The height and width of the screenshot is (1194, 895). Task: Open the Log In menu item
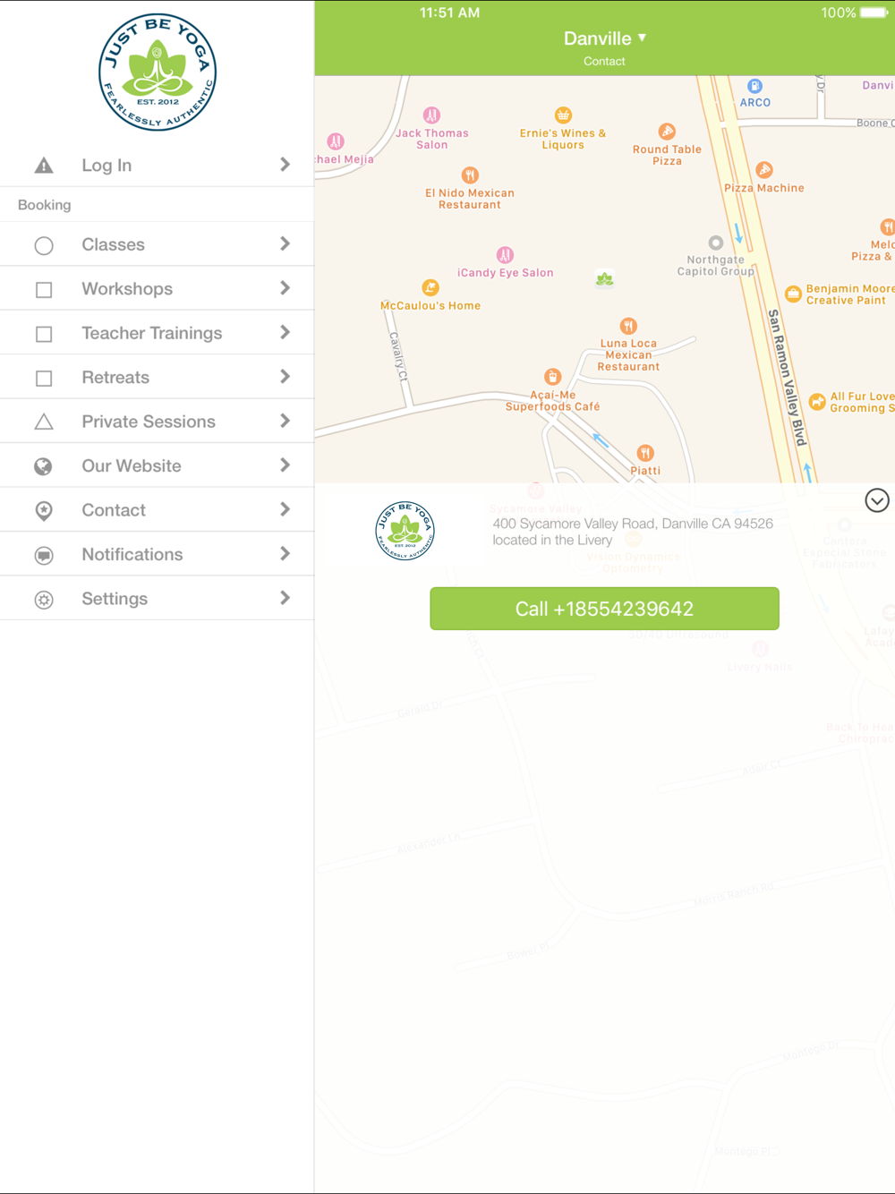[157, 165]
